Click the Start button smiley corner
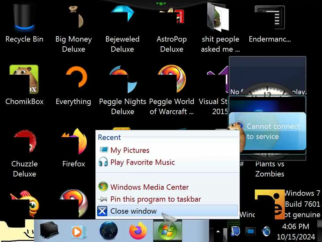The image size is (322, 242). [x=16, y=231]
